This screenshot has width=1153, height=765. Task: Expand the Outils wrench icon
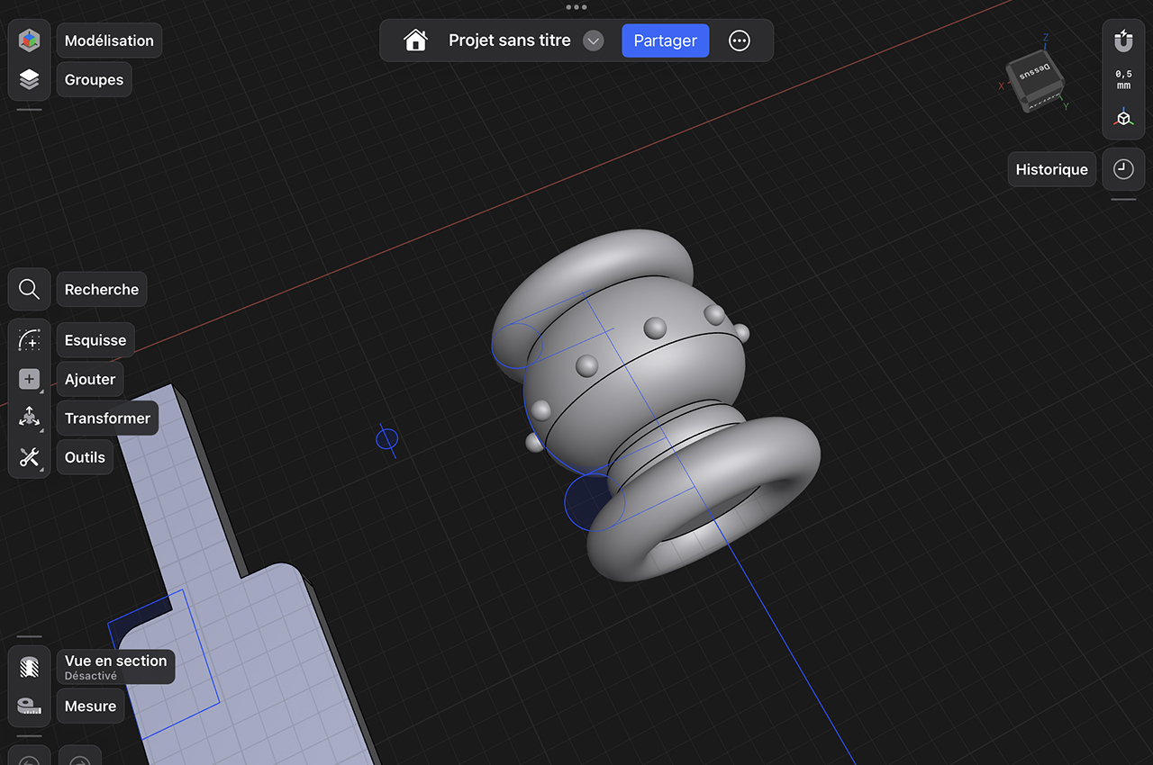(x=29, y=457)
